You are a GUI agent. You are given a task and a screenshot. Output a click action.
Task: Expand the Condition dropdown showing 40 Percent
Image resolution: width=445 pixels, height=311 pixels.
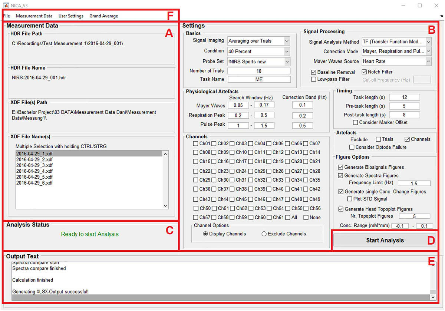(287, 51)
